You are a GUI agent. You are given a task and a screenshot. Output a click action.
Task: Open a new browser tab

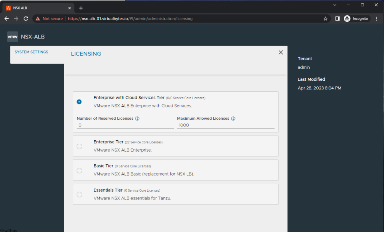[81, 8]
